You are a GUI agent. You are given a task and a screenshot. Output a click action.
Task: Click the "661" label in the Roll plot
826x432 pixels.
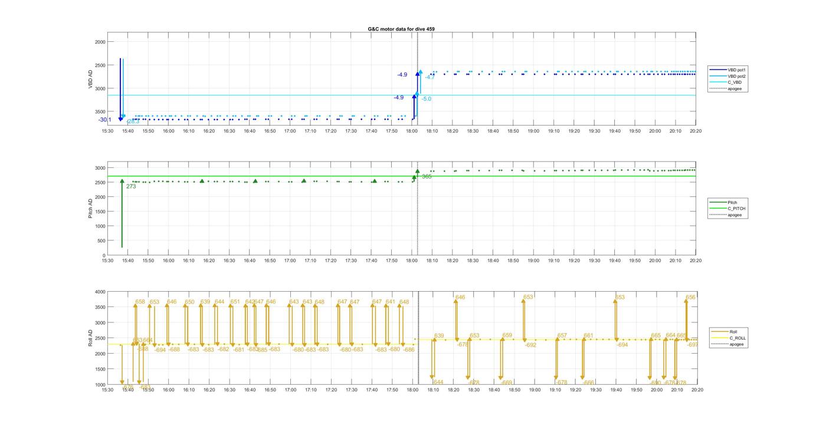point(588,335)
